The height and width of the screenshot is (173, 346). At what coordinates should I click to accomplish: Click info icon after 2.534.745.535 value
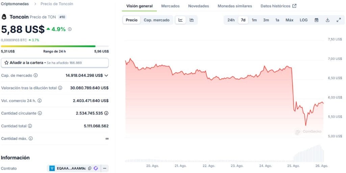[106, 113]
